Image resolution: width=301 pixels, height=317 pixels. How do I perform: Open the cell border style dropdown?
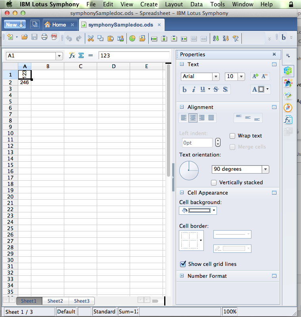coord(201,241)
